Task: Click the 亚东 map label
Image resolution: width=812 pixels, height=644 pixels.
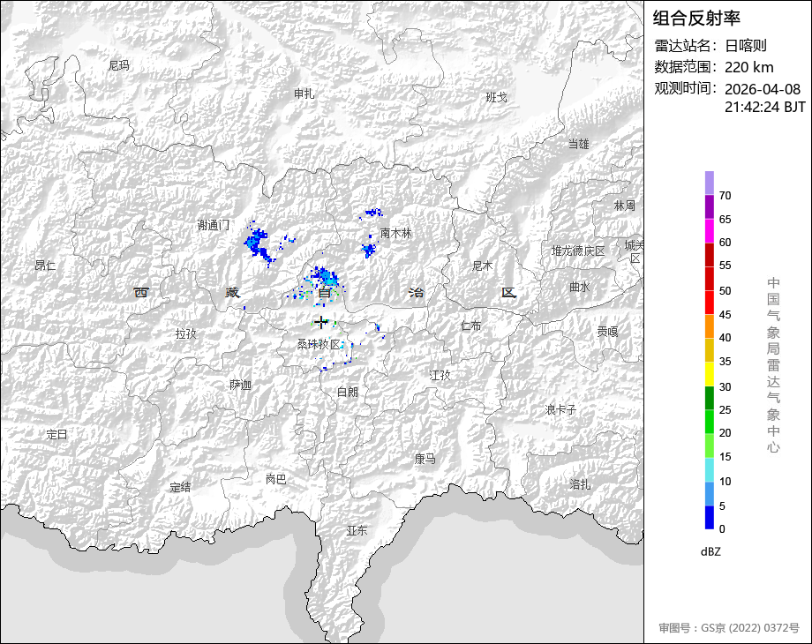Action: (x=357, y=529)
